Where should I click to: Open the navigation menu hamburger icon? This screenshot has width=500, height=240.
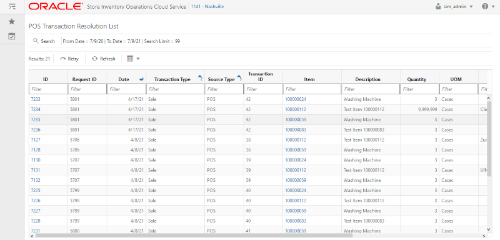click(12, 6)
